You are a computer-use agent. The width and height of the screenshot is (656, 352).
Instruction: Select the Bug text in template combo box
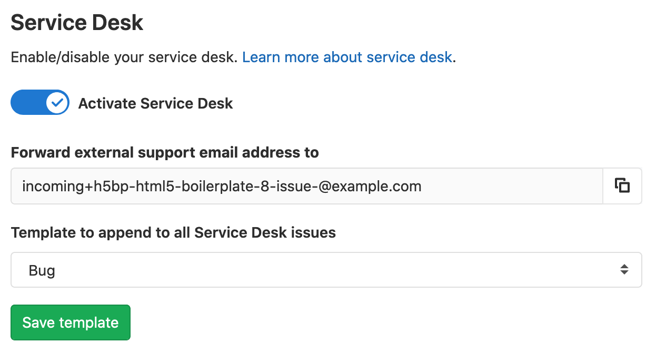point(42,270)
